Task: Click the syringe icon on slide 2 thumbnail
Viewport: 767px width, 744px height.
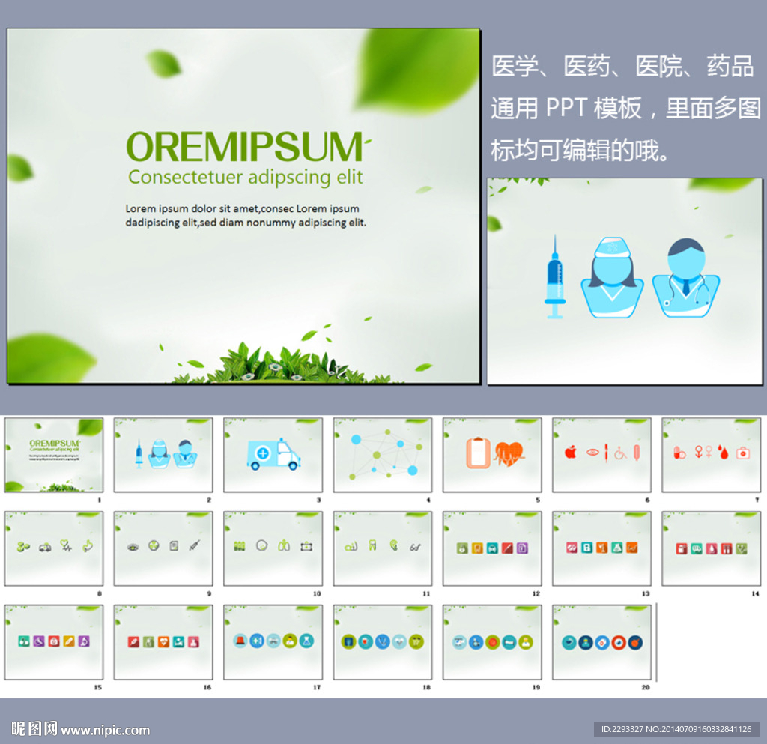Action: click(139, 453)
